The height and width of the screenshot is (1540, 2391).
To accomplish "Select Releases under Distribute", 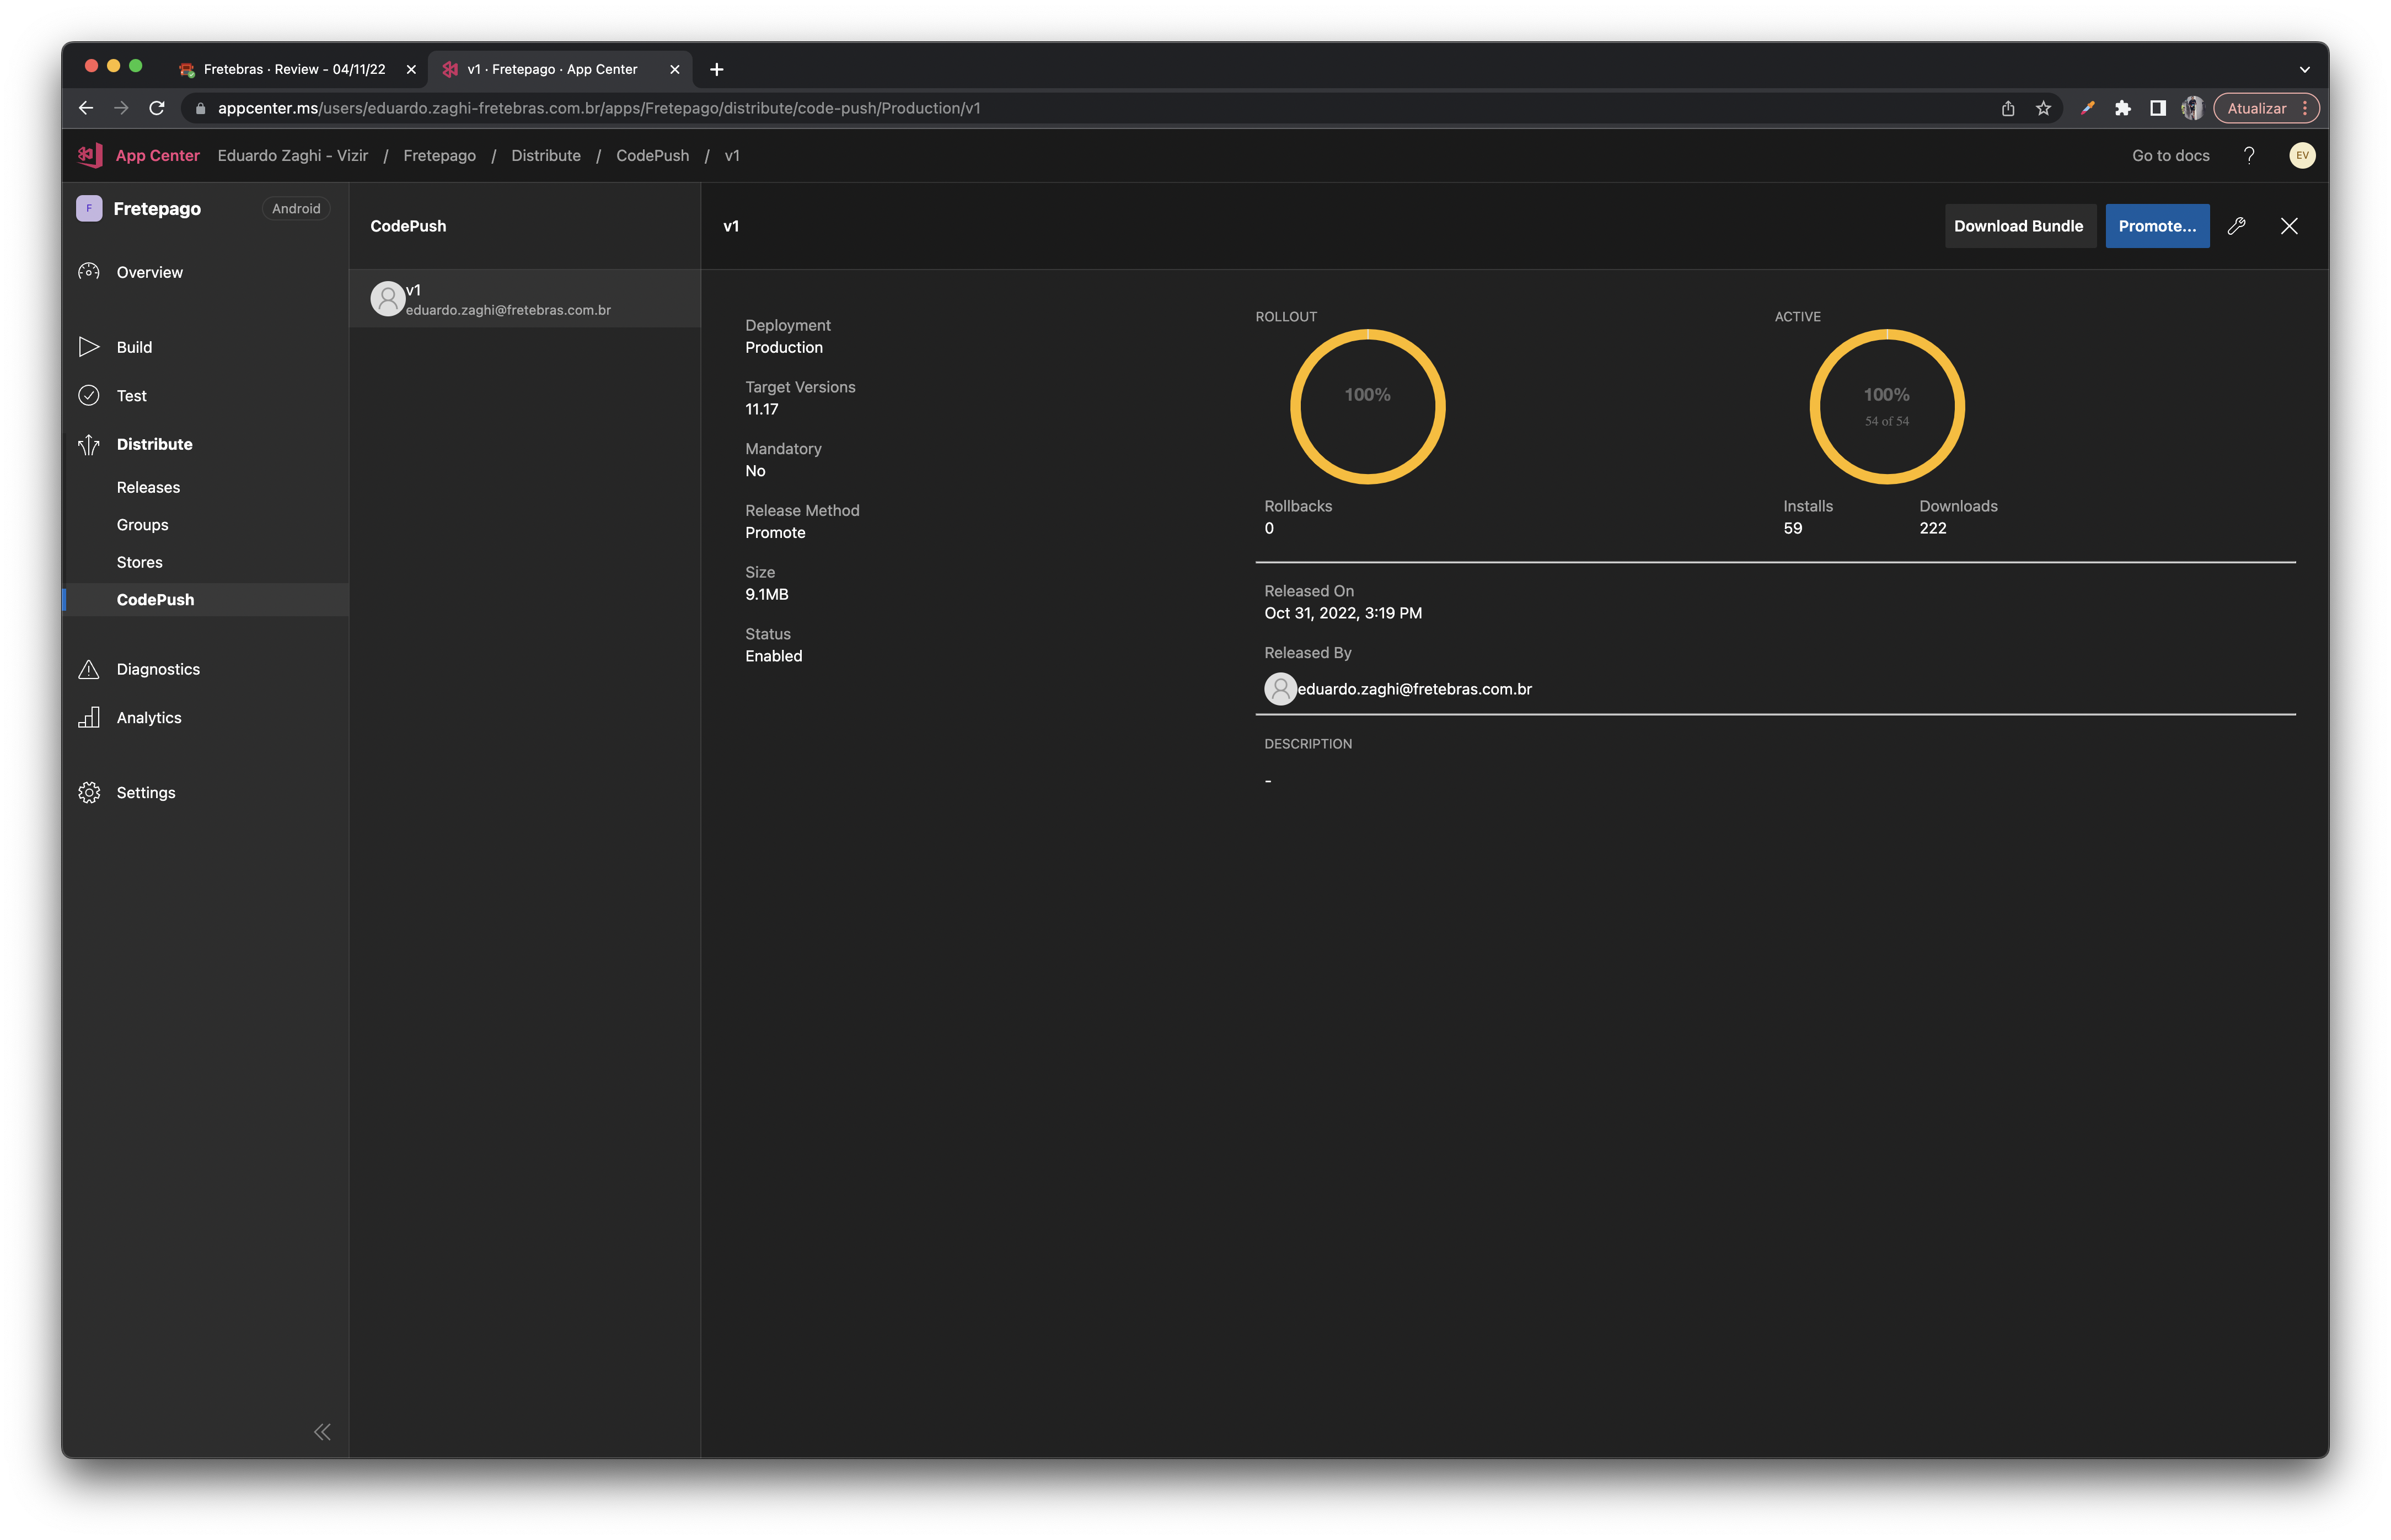I will click(148, 487).
